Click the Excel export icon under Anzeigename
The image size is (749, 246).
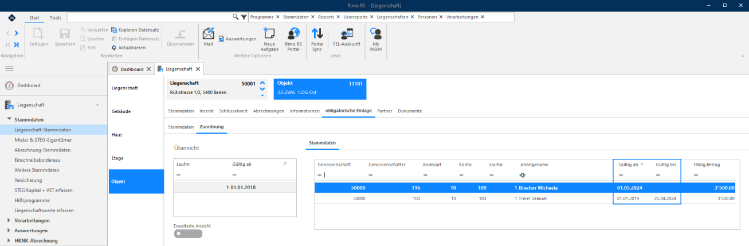(523, 175)
